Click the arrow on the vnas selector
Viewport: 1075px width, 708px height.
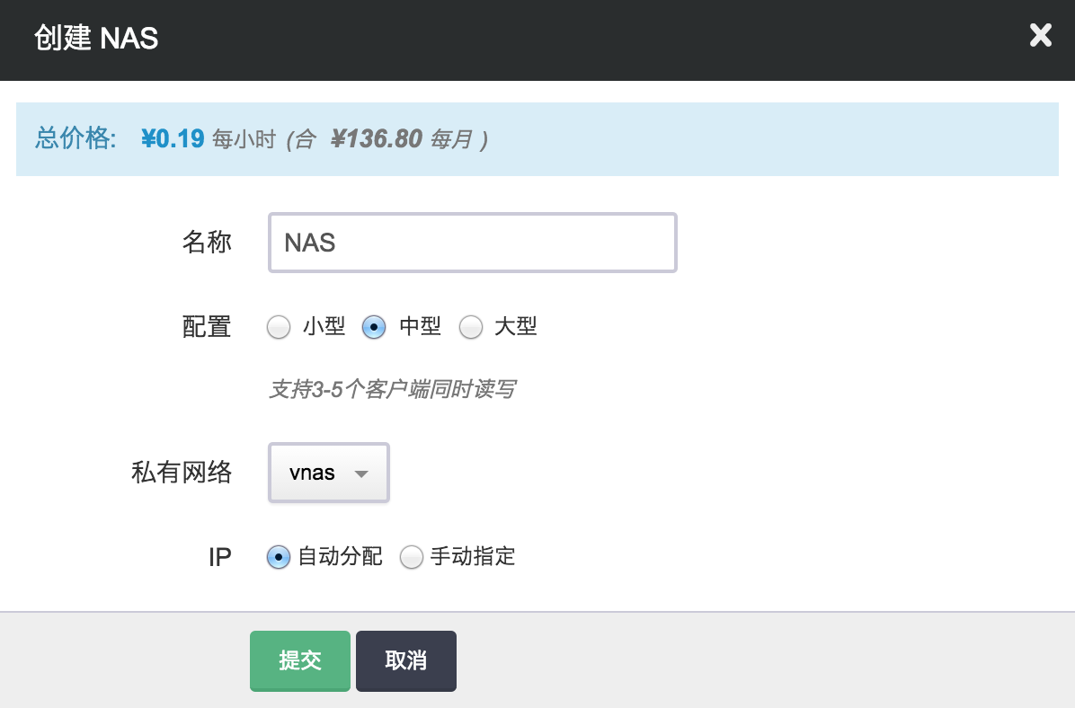pos(362,473)
